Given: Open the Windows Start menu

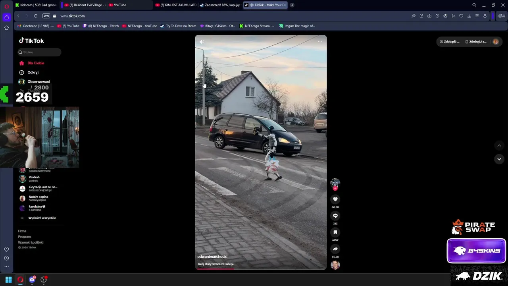Looking at the screenshot, I should [x=8, y=280].
